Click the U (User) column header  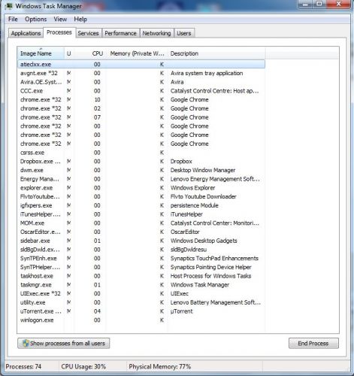pyautogui.click(x=69, y=53)
